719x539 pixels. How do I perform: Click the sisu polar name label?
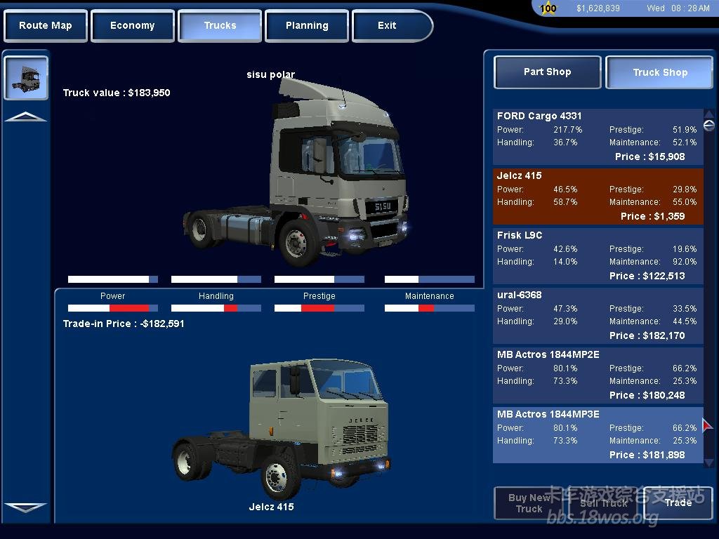click(x=270, y=74)
